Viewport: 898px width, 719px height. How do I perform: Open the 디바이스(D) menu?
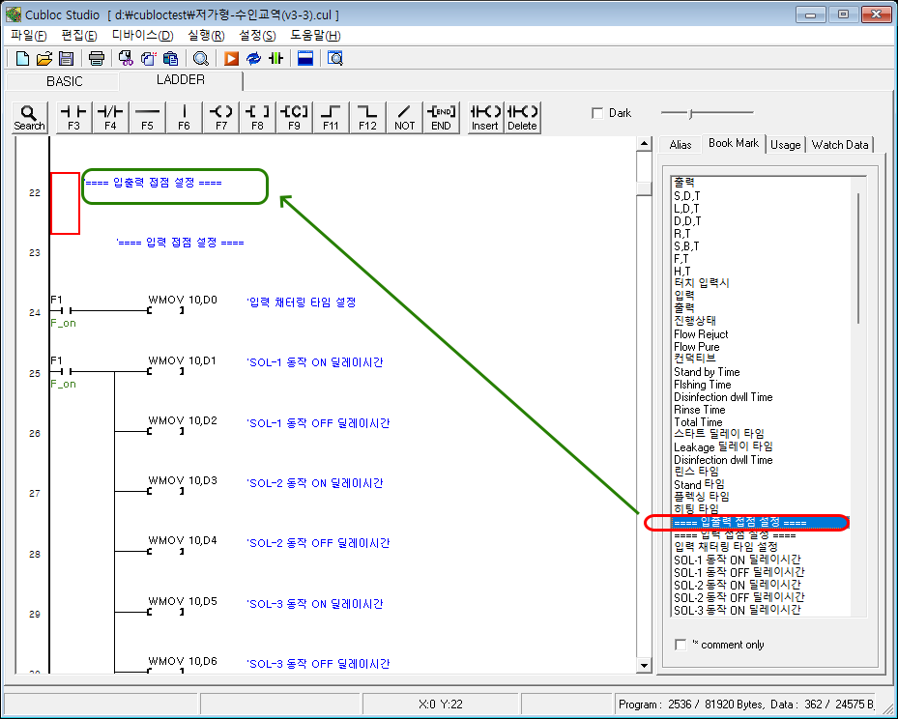pyautogui.click(x=142, y=35)
